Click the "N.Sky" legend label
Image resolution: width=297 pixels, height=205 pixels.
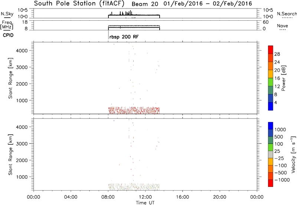[7, 14]
